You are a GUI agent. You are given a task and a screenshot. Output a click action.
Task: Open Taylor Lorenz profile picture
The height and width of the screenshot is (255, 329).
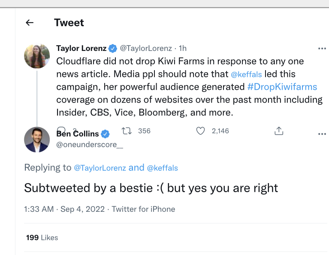pos(37,56)
